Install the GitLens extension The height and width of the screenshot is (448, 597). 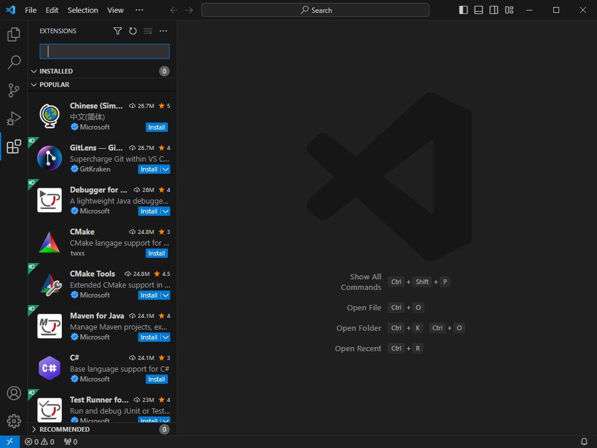point(149,170)
